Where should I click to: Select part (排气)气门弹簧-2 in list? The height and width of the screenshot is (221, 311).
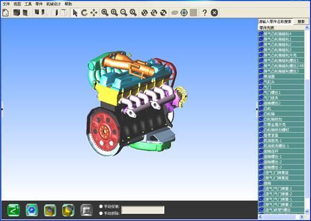(x=281, y=205)
